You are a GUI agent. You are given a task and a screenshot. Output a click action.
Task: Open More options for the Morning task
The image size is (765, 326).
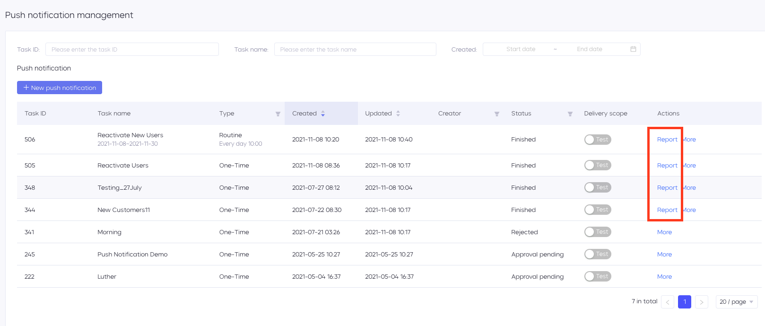[664, 232]
